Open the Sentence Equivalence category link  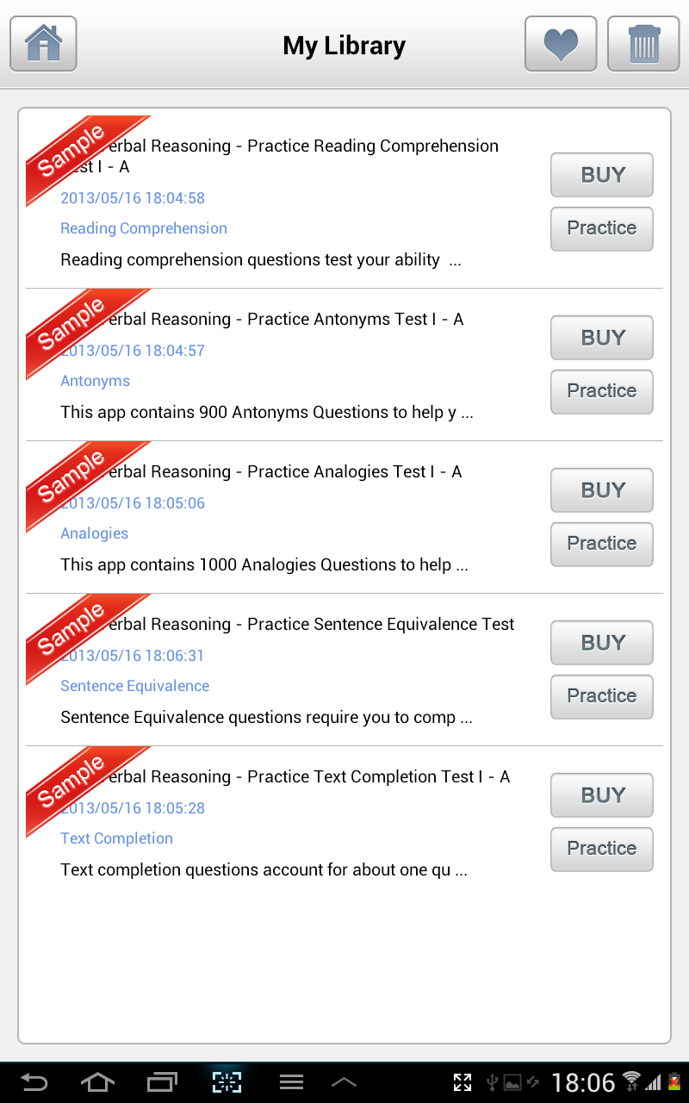pos(135,686)
